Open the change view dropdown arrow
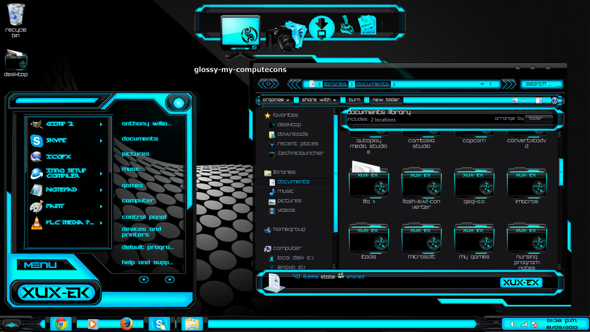This screenshot has width=590, height=332. pyautogui.click(x=524, y=100)
